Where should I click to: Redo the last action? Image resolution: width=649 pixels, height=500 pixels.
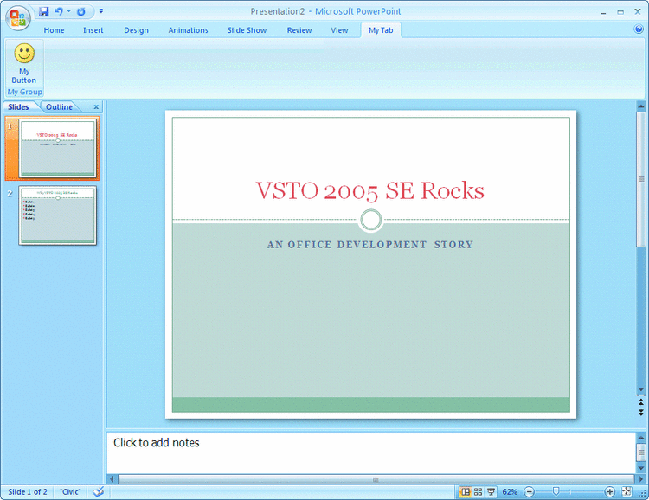pyautogui.click(x=81, y=11)
